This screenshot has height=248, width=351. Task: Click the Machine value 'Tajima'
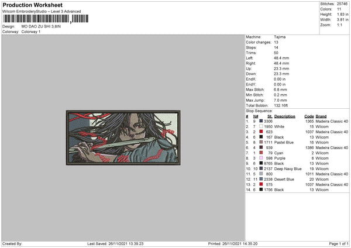tap(280, 37)
